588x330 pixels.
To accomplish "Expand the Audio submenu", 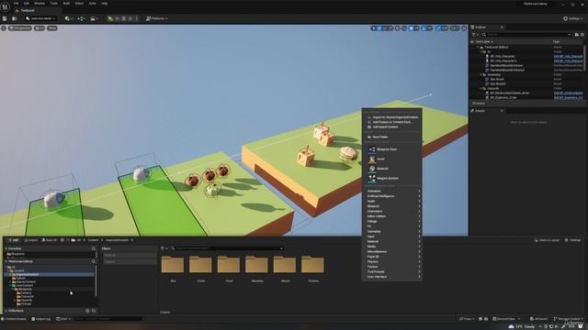I will click(392, 202).
